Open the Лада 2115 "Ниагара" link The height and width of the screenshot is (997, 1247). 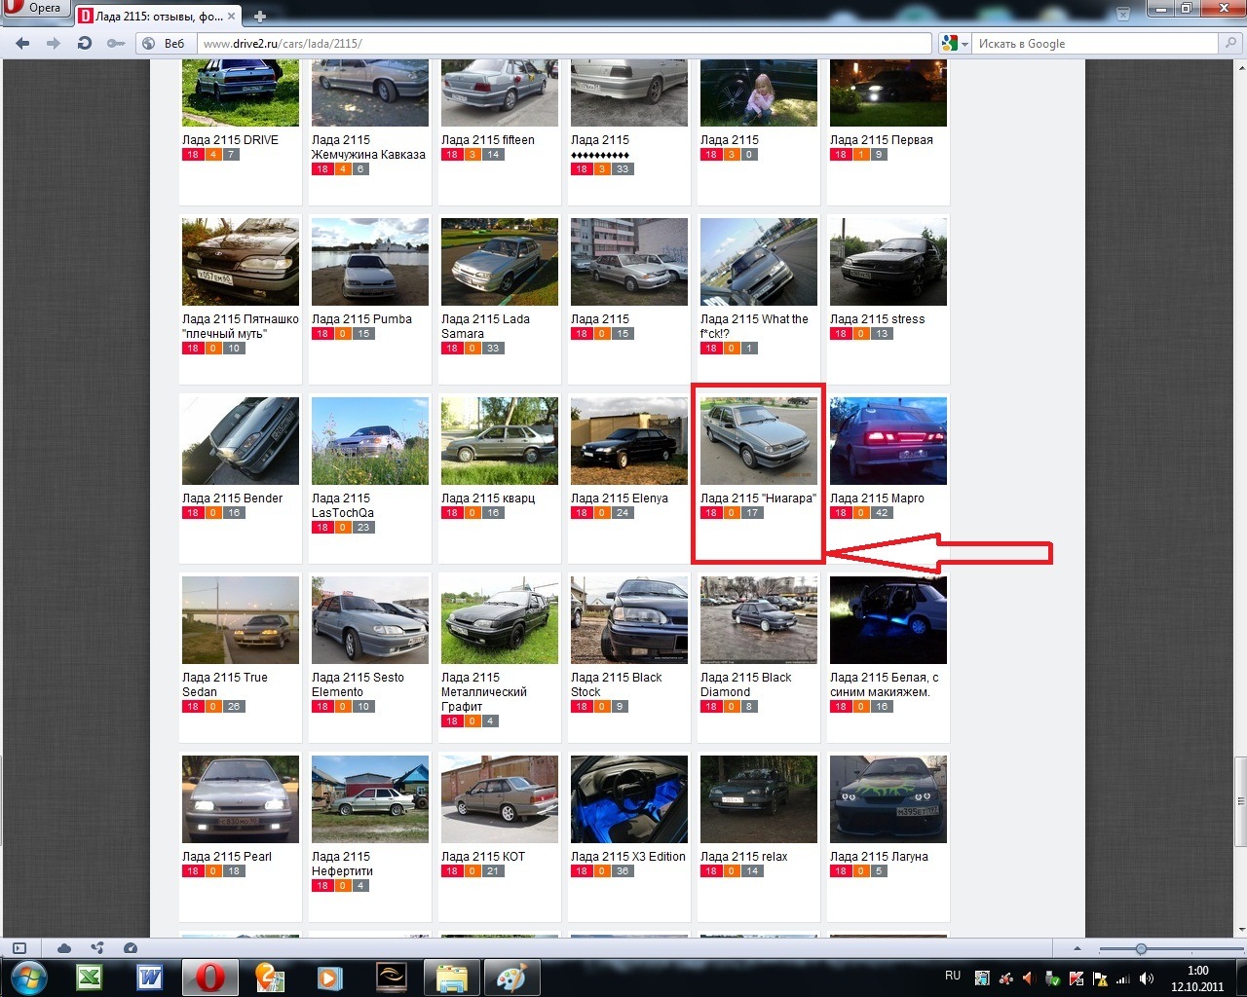tap(758, 498)
